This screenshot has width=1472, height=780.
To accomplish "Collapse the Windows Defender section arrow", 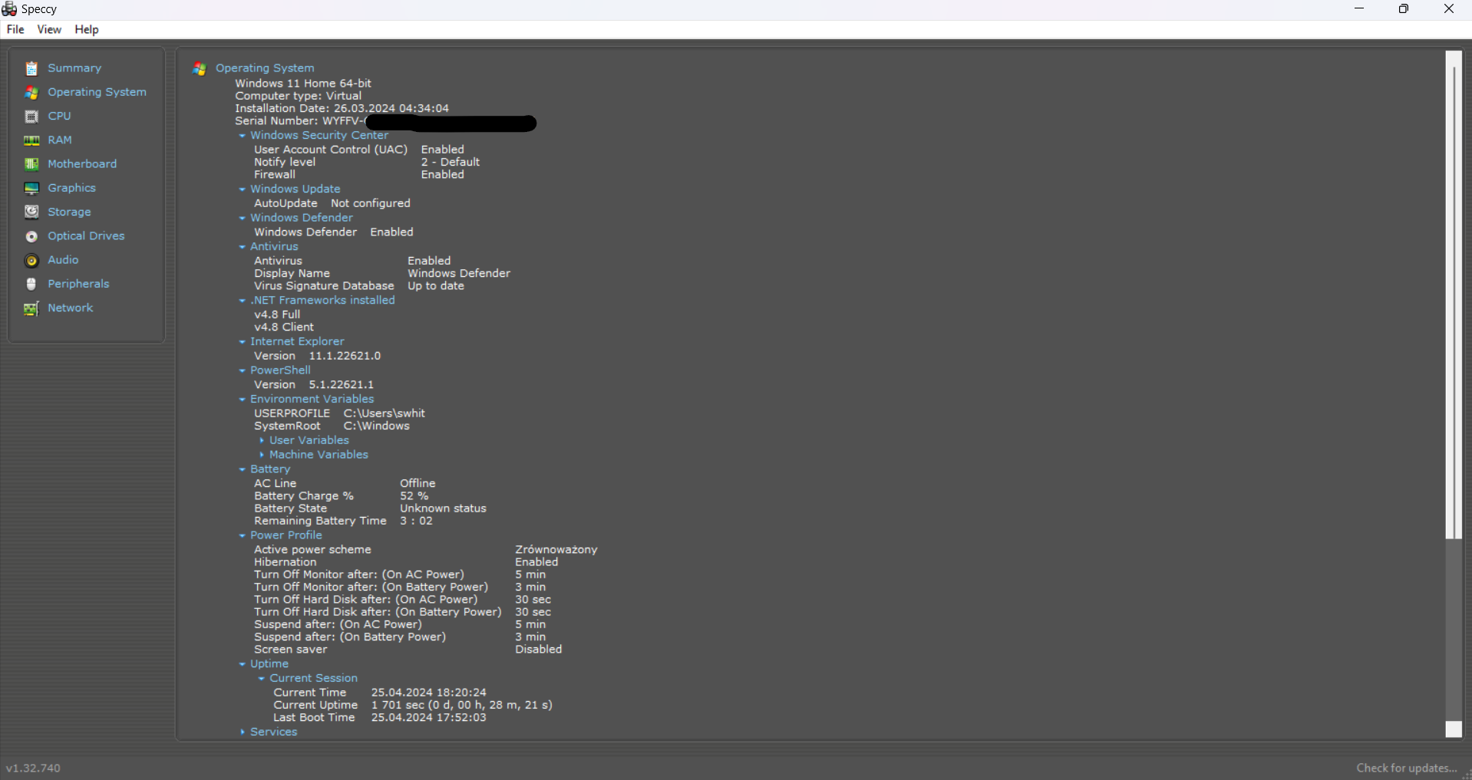I will point(243,219).
